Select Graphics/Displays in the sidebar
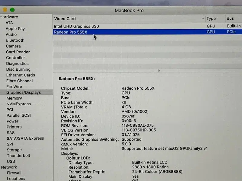 24,92
